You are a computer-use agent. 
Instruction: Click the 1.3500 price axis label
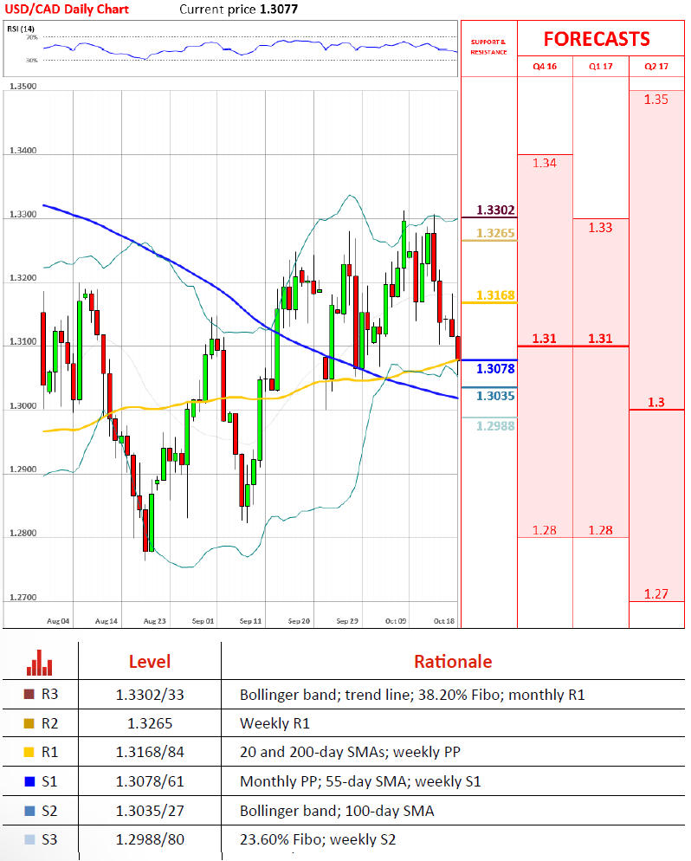pyautogui.click(x=23, y=87)
